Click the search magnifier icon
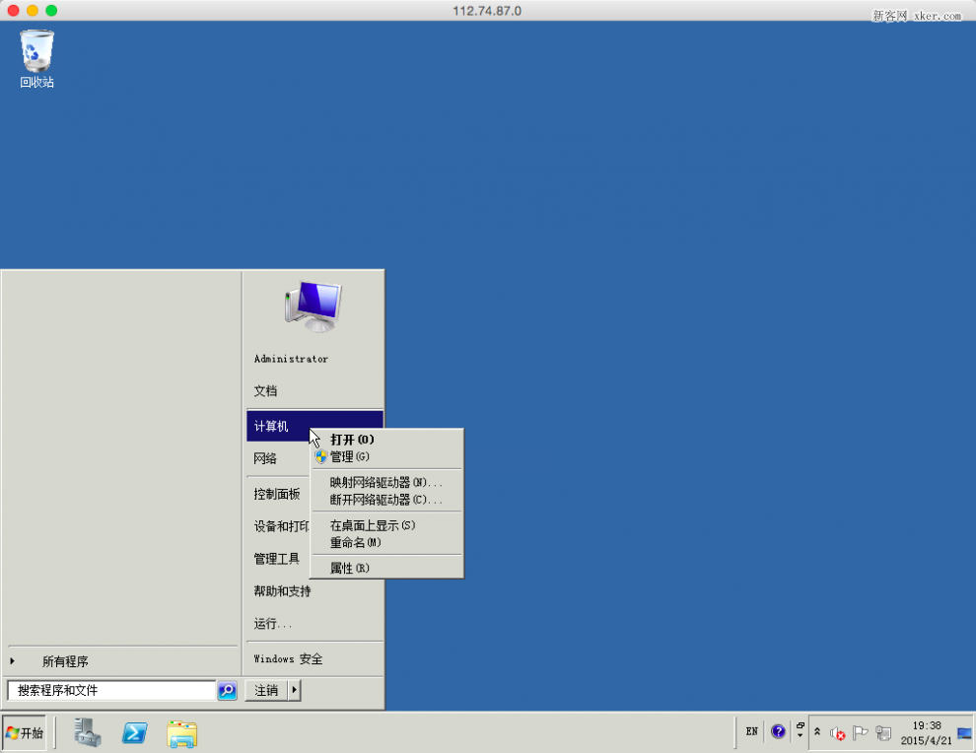The height and width of the screenshot is (753, 976). (227, 690)
